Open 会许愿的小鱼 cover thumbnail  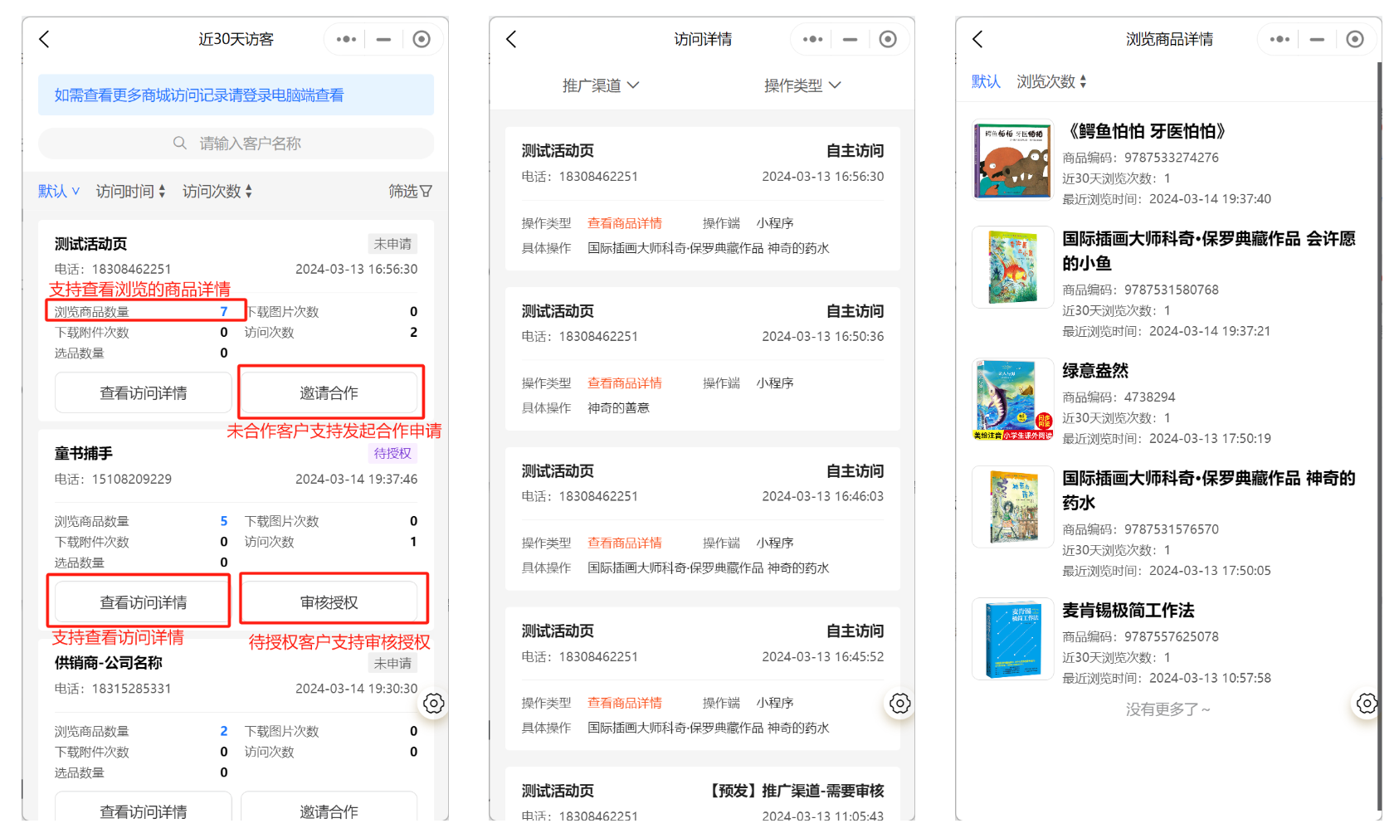coord(1013,267)
